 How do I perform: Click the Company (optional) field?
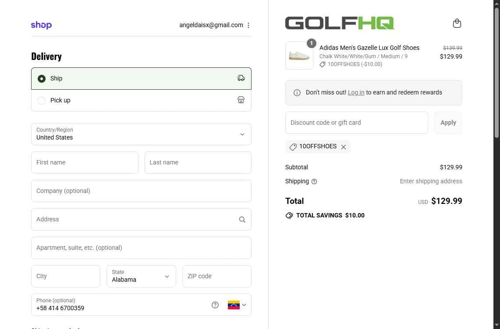coord(141,191)
